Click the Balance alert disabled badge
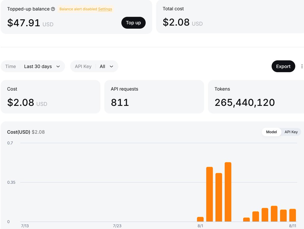Viewport: 304px width, 229px height. coord(86,9)
